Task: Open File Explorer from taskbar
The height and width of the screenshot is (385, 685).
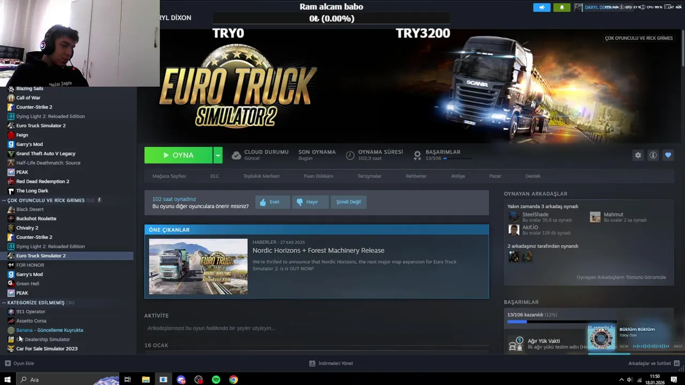Action: (x=146, y=380)
